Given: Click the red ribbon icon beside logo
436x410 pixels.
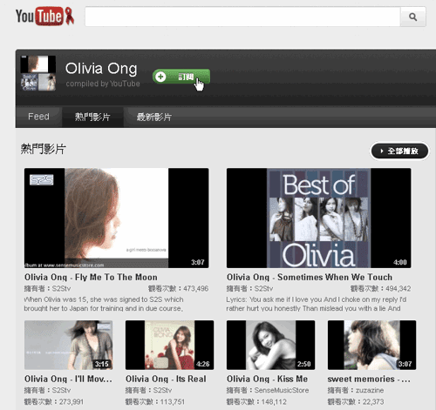Looking at the screenshot, I should point(69,16).
